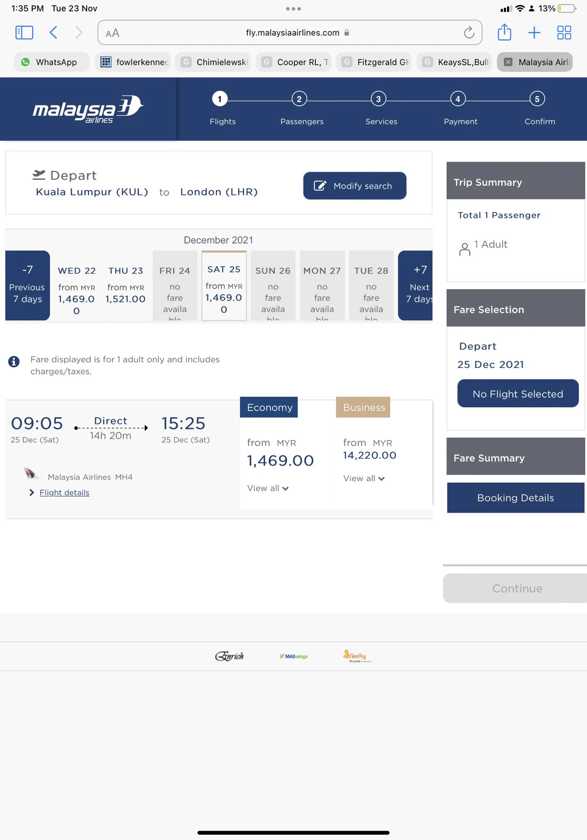This screenshot has width=587, height=840.
Task: Tap the website address field
Action: point(292,33)
